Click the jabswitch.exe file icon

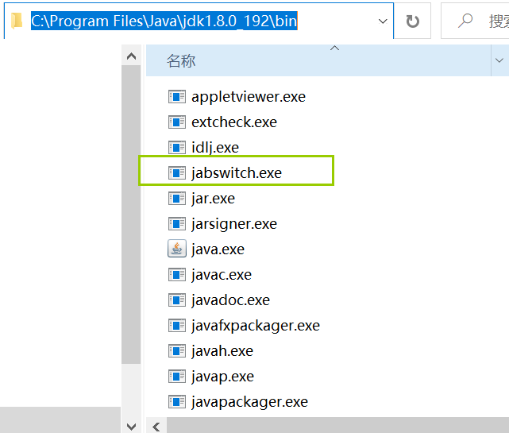pyautogui.click(x=177, y=173)
